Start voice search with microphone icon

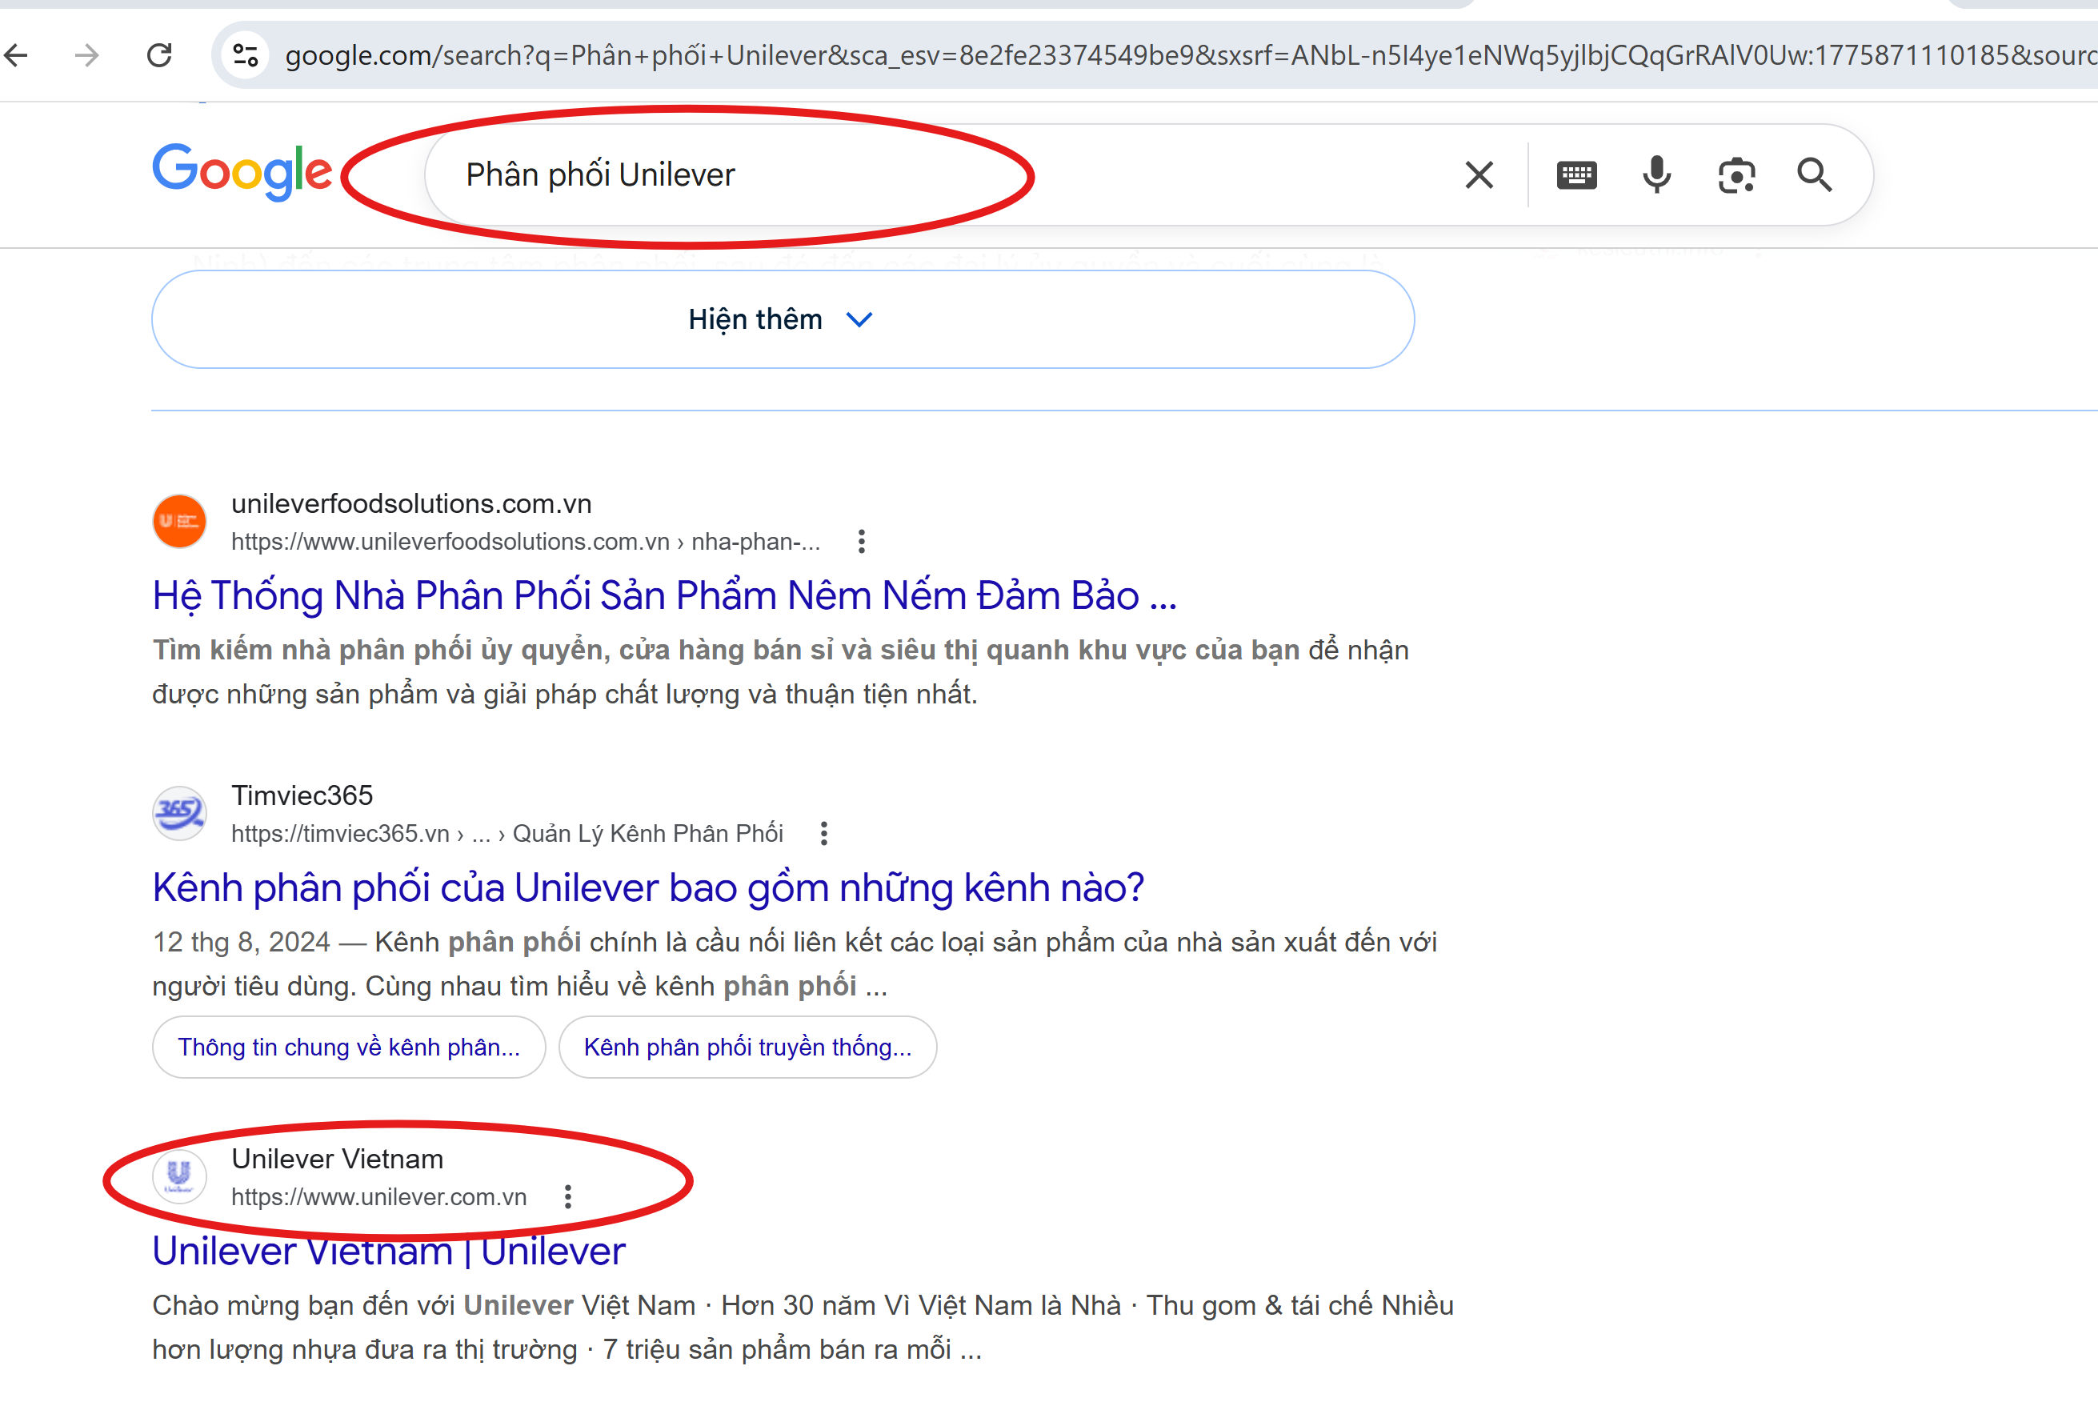point(1656,174)
